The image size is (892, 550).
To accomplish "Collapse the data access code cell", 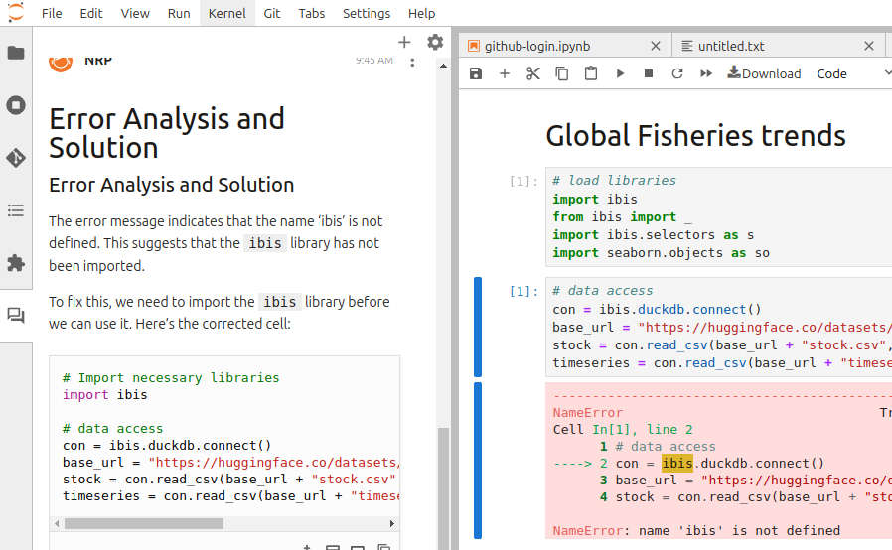I will click(x=478, y=326).
